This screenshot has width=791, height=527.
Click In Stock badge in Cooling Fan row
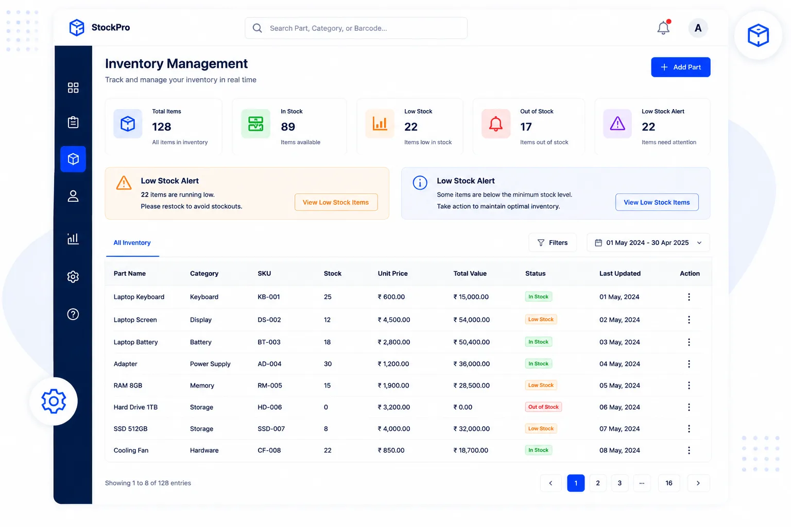coord(538,450)
